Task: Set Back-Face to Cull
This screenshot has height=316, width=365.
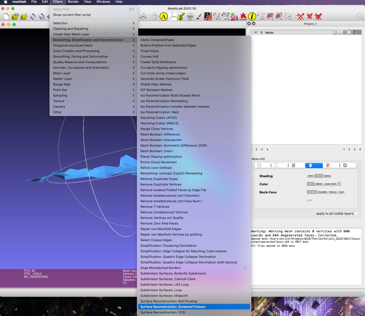Action: [x=341, y=192]
